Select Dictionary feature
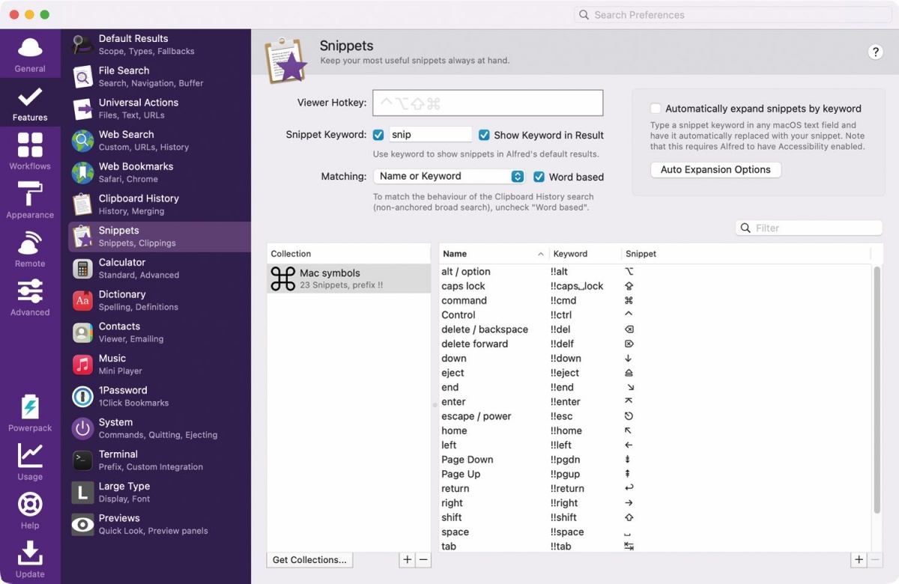Screen dimensions: 899x584 (x=160, y=300)
